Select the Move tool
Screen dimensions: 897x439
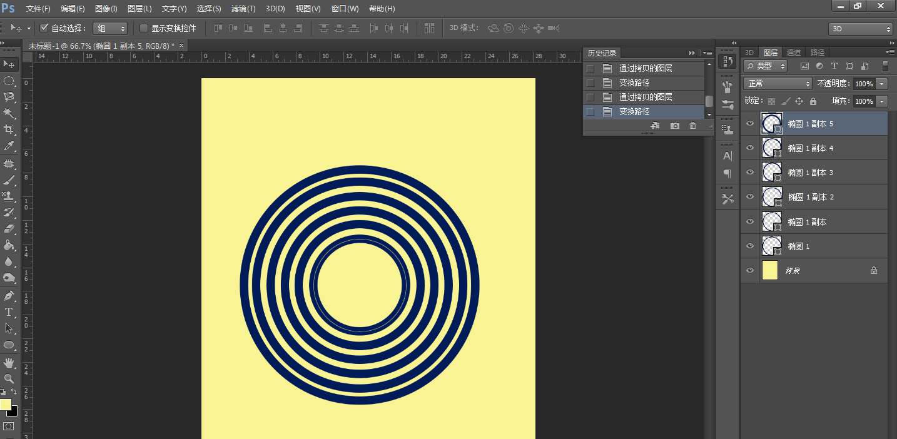coord(9,64)
